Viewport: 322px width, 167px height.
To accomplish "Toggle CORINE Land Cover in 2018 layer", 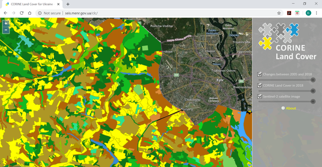I will 260,85.
